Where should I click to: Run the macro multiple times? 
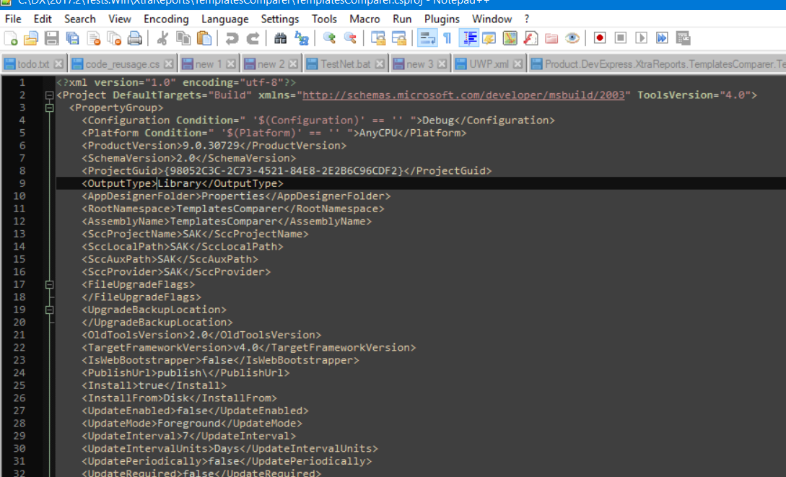tap(663, 38)
